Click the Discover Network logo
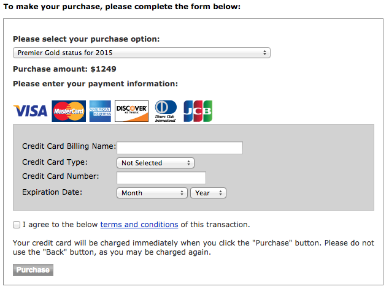Screen dimensions: 389x289 (131, 111)
